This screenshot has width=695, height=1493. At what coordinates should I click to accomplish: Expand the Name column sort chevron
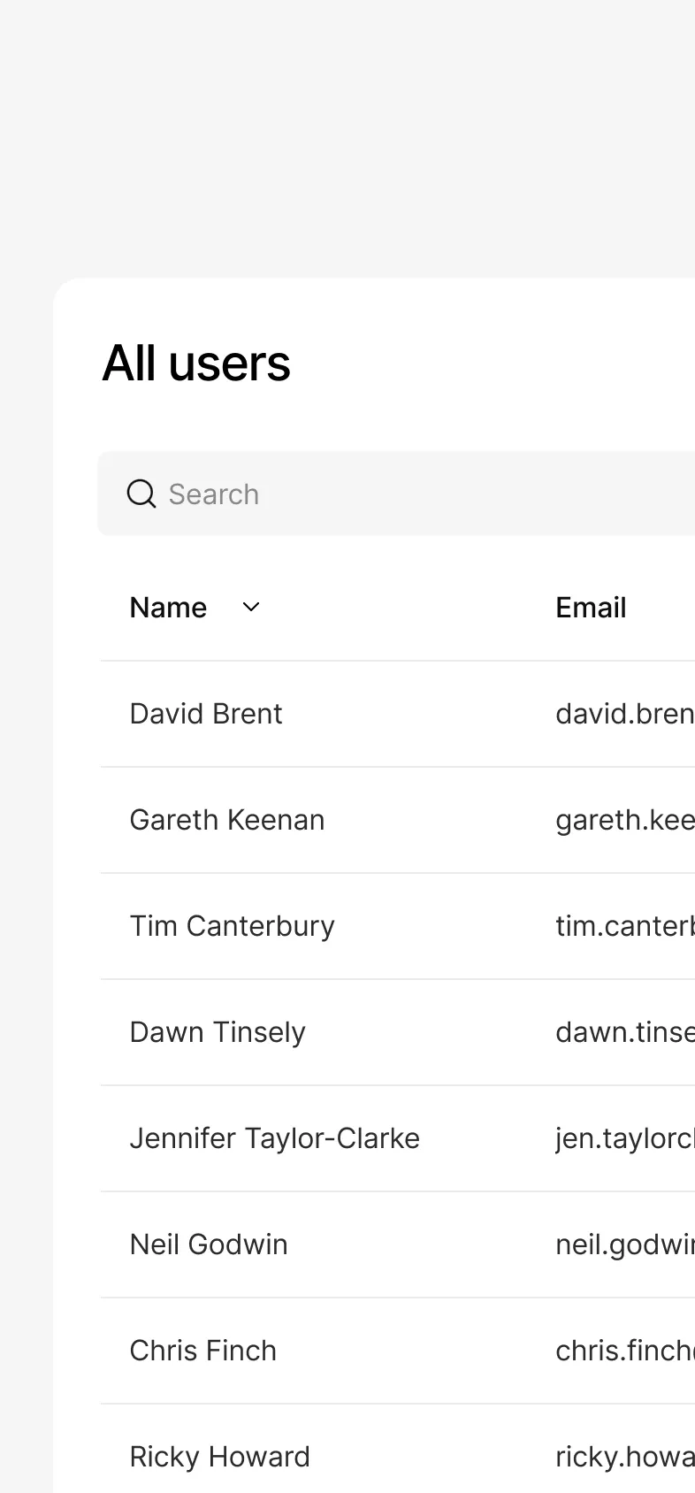pos(251,607)
